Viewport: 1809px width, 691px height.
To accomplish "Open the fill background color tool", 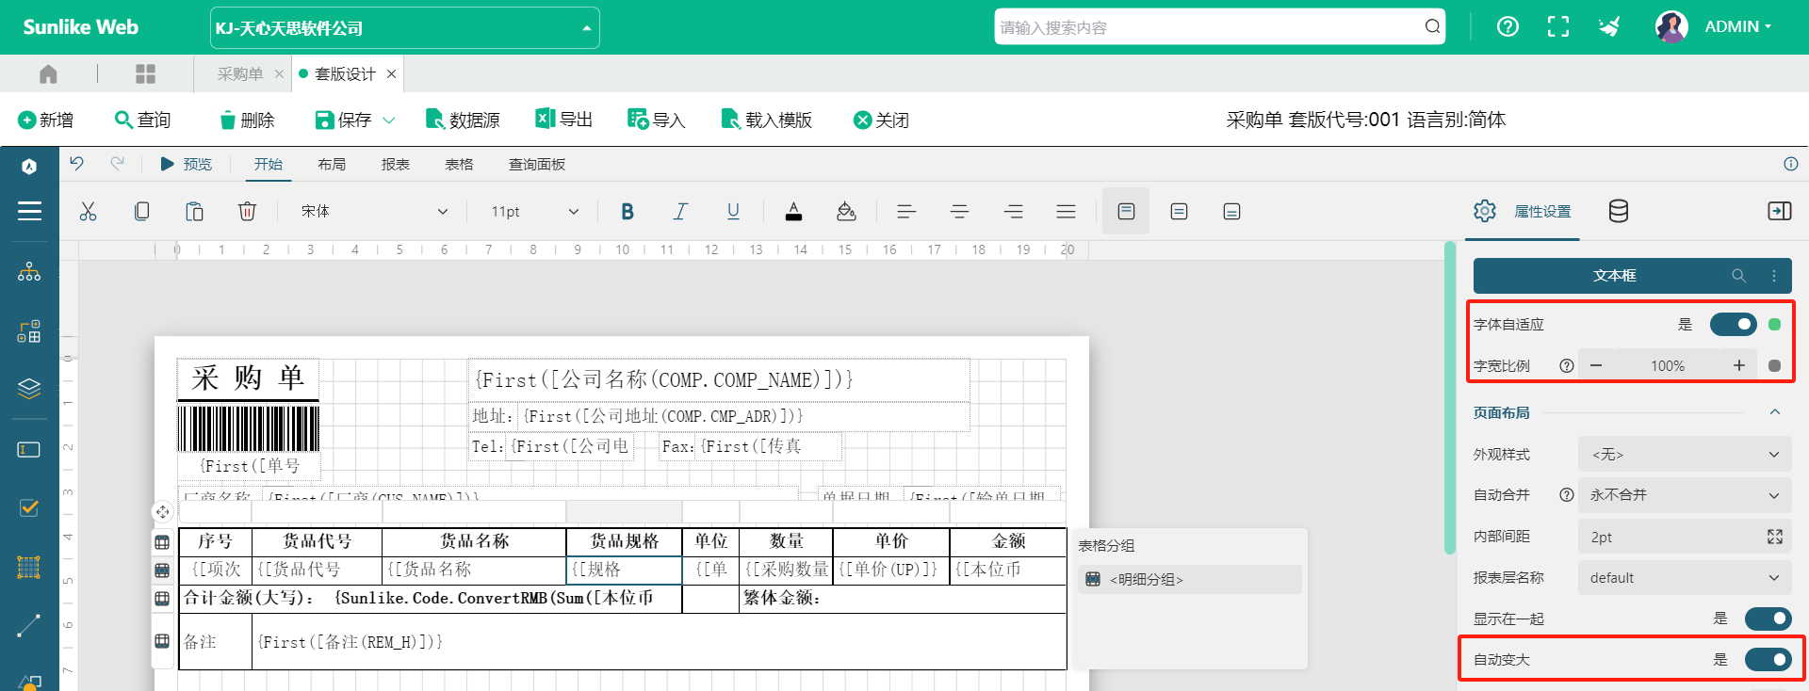I will [x=846, y=212].
